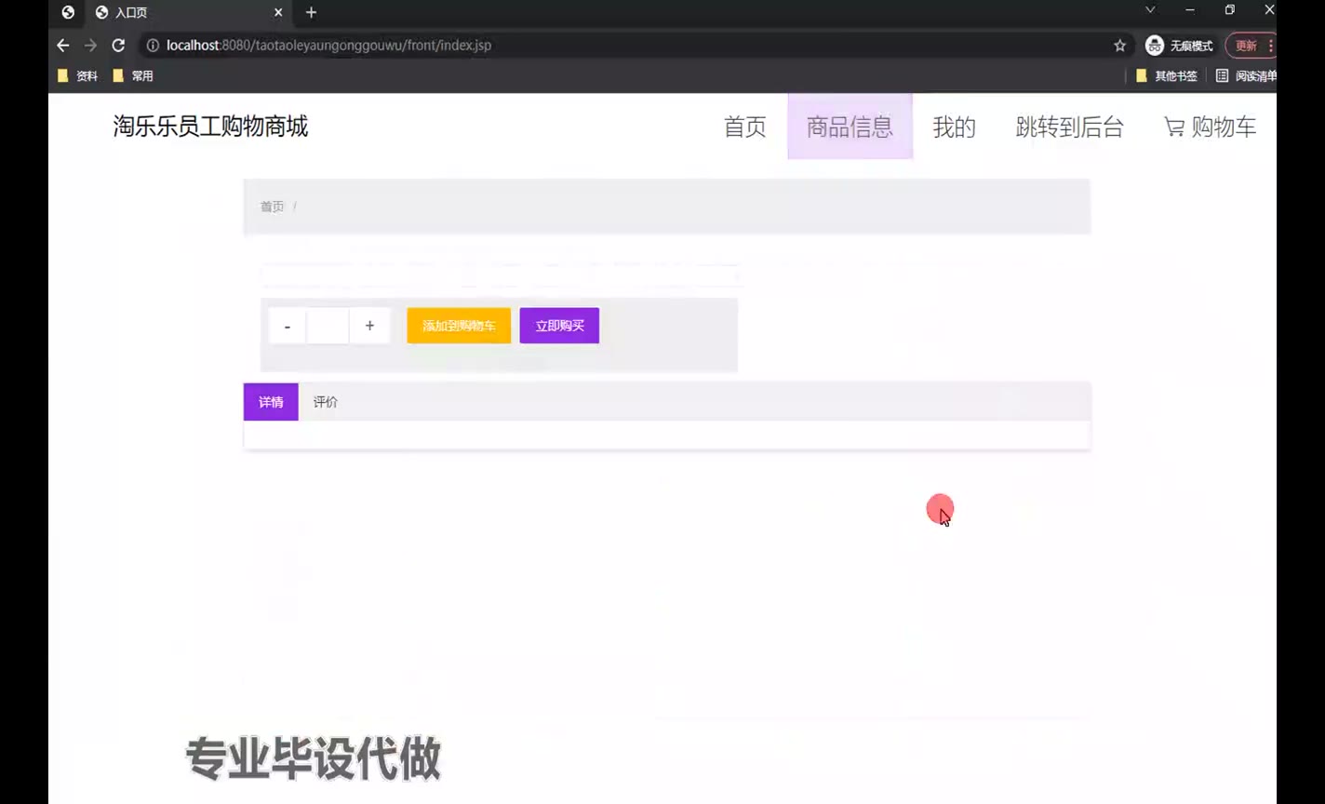
Task: Increase quantity with the plus button
Action: point(369,326)
